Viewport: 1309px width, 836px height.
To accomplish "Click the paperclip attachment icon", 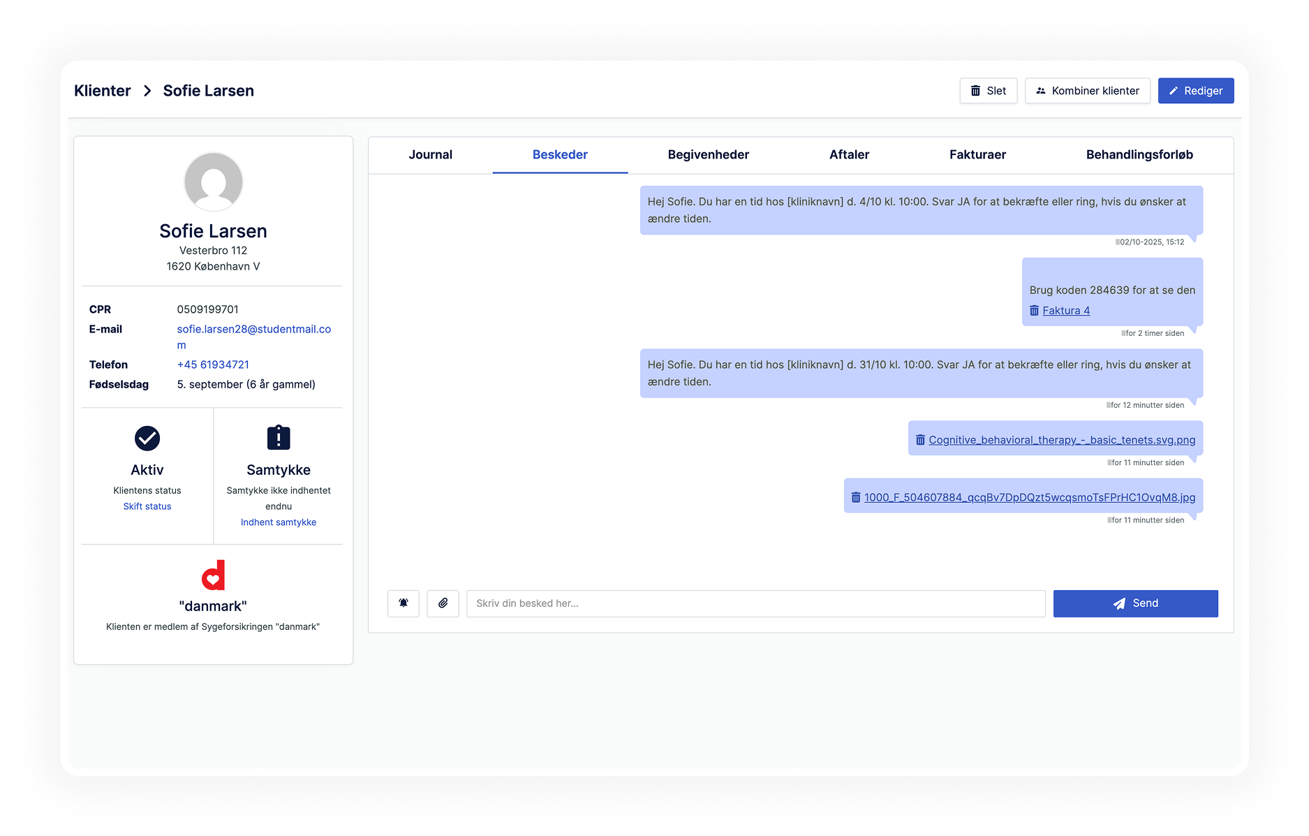I will click(443, 603).
